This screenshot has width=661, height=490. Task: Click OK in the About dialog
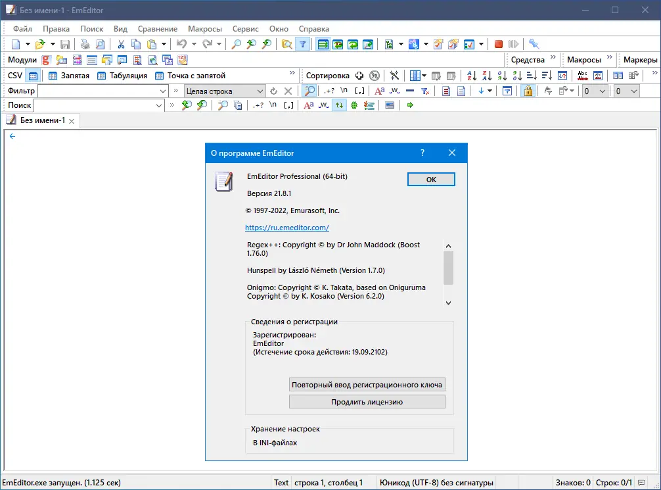tap(431, 180)
